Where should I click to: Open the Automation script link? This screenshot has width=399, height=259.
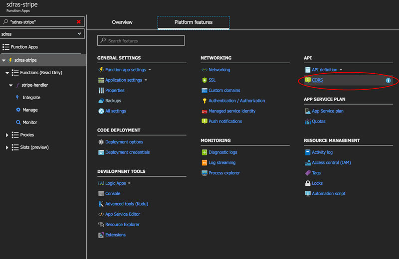(x=329, y=194)
